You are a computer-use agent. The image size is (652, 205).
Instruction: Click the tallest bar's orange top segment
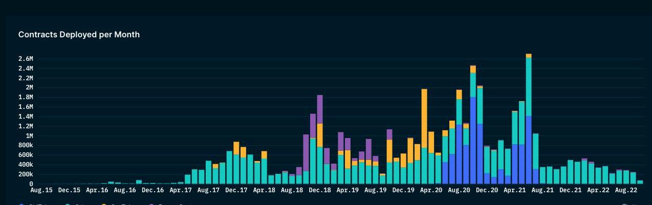tap(529, 56)
